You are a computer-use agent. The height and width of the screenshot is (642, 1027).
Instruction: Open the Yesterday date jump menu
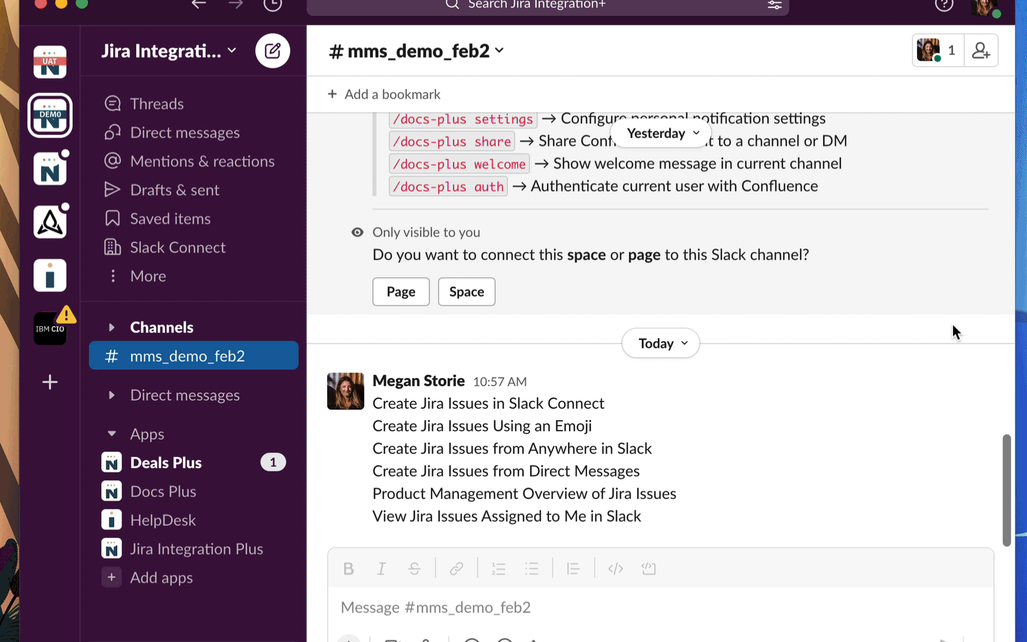click(x=661, y=133)
